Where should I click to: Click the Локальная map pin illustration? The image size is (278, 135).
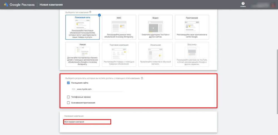pos(159,56)
